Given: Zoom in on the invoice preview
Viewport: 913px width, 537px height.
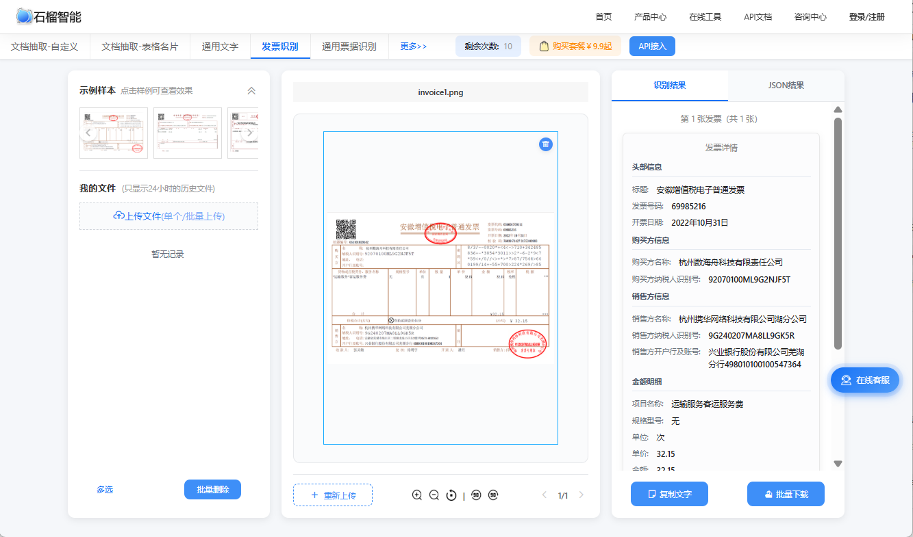Looking at the screenshot, I should point(417,495).
